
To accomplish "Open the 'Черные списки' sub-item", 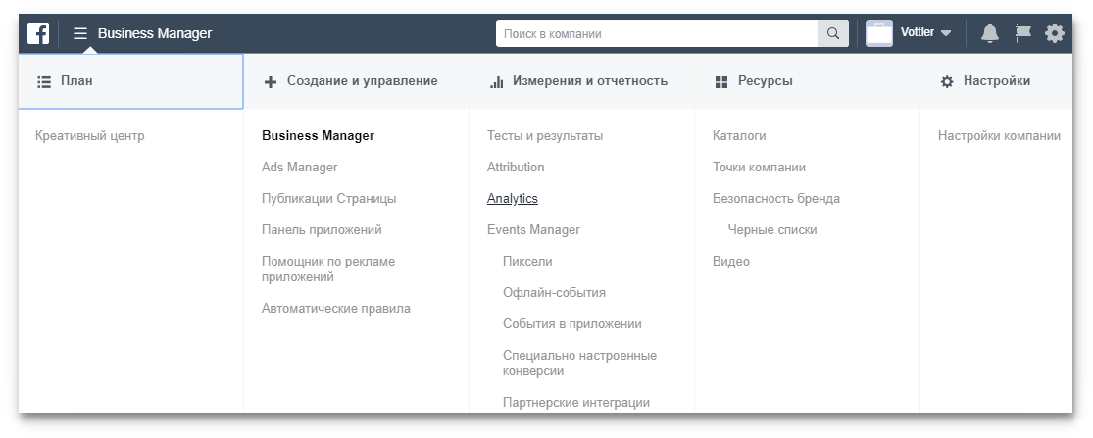I will 772,230.
